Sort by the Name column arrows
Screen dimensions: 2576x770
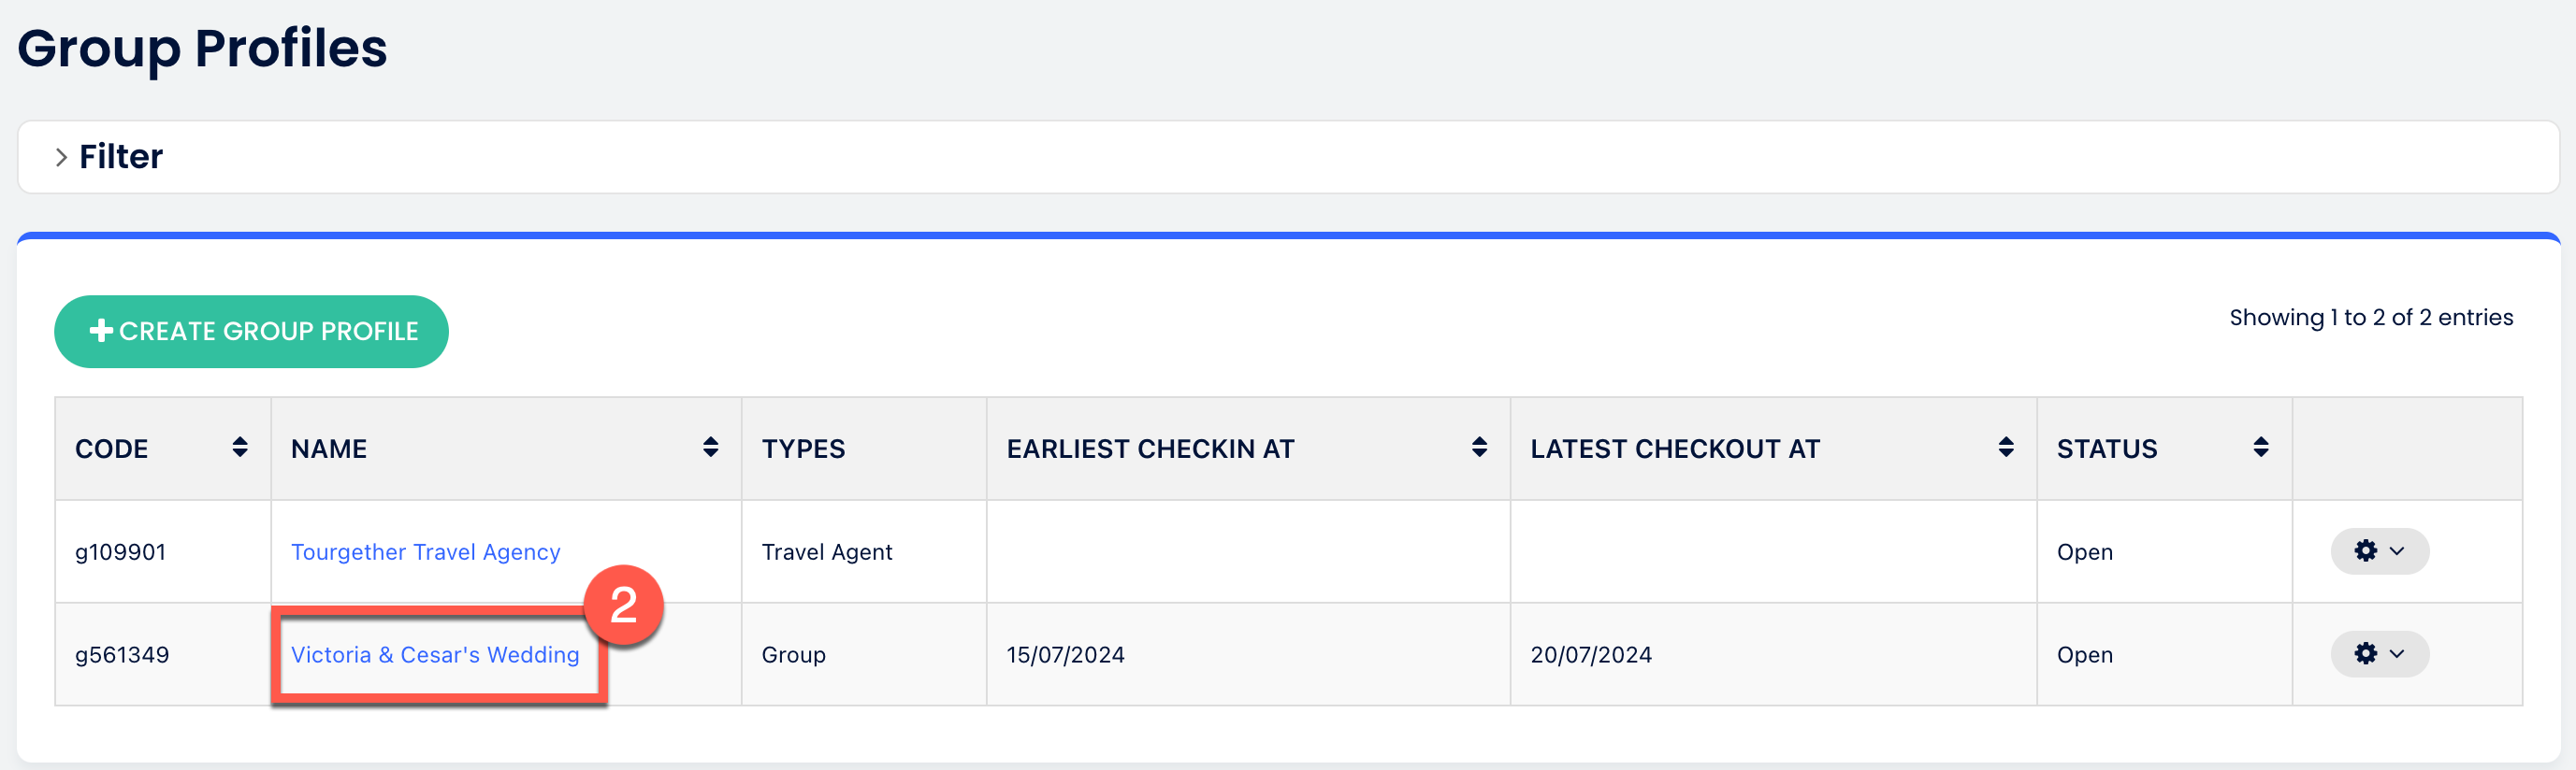click(711, 448)
